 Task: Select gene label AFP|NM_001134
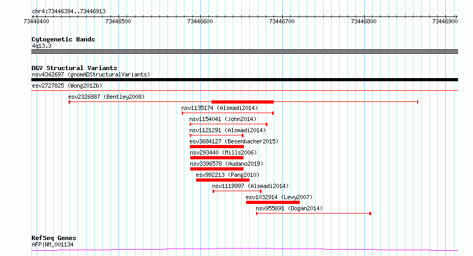53,244
